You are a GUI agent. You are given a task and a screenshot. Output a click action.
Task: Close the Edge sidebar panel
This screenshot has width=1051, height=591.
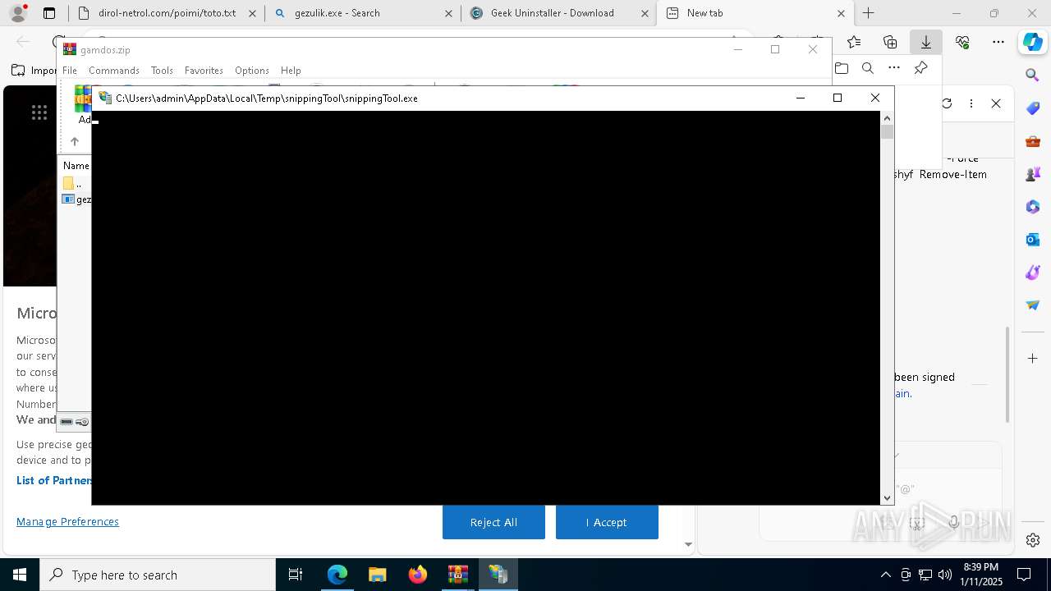pos(996,103)
